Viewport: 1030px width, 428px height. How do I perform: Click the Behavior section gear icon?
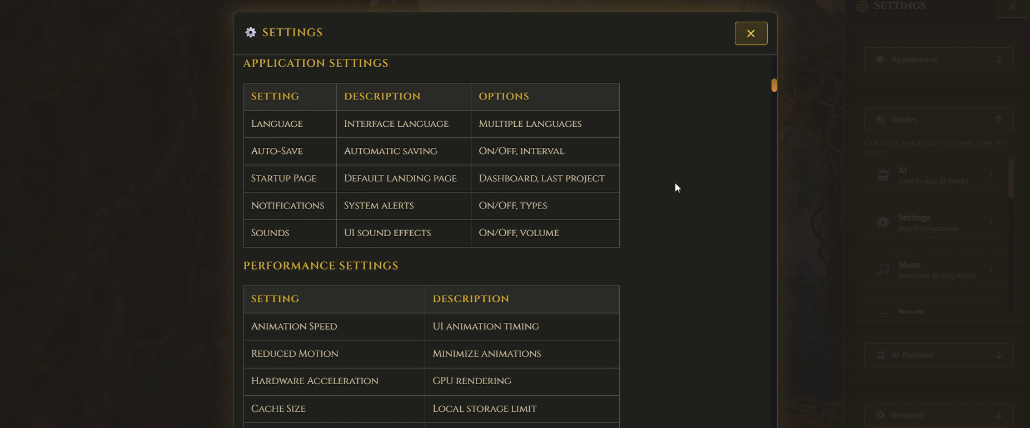click(880, 415)
